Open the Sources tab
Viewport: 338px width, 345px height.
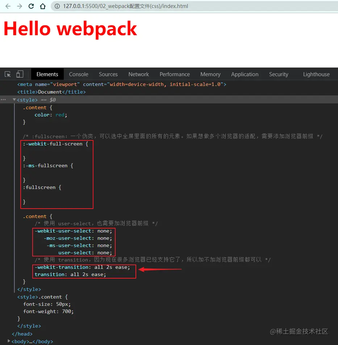point(108,74)
